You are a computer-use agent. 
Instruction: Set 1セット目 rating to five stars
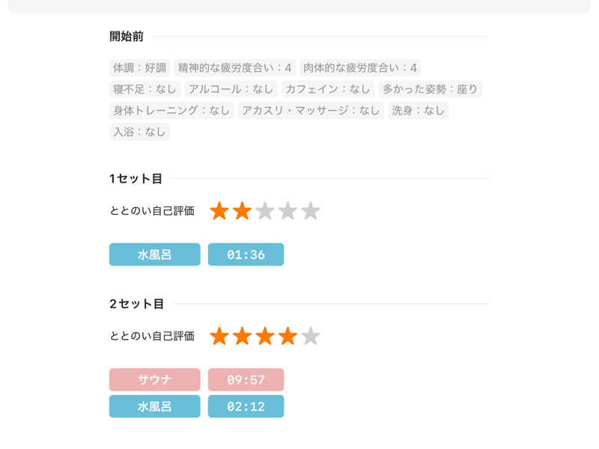(311, 211)
